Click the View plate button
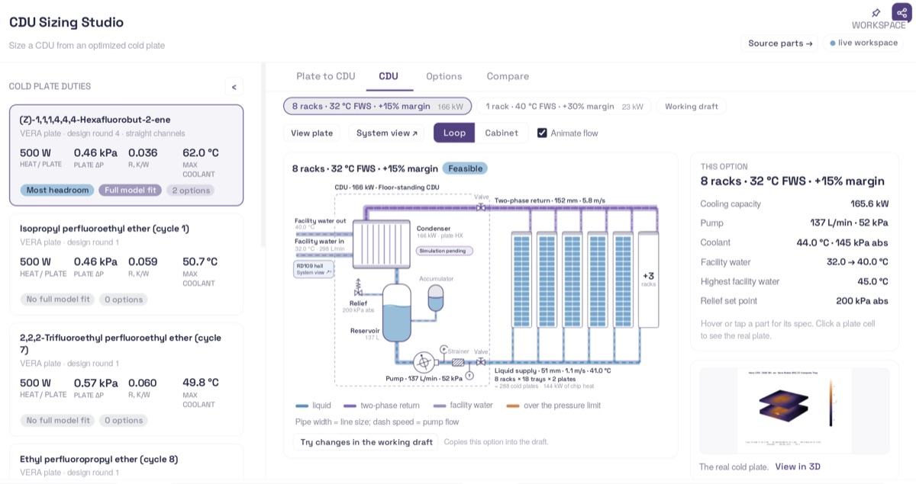916x484 pixels. (311, 133)
